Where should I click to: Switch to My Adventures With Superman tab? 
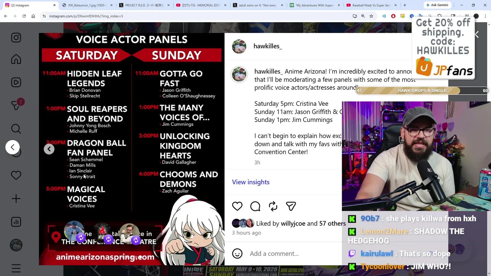315,5
